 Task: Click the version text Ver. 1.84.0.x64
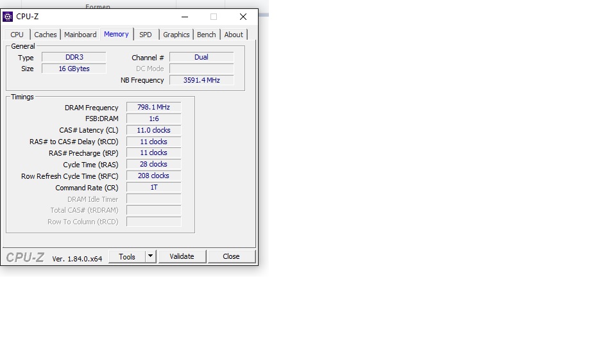(x=77, y=259)
